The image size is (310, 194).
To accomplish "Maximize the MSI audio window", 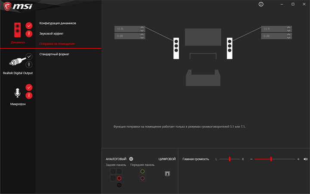I will coord(293,4).
